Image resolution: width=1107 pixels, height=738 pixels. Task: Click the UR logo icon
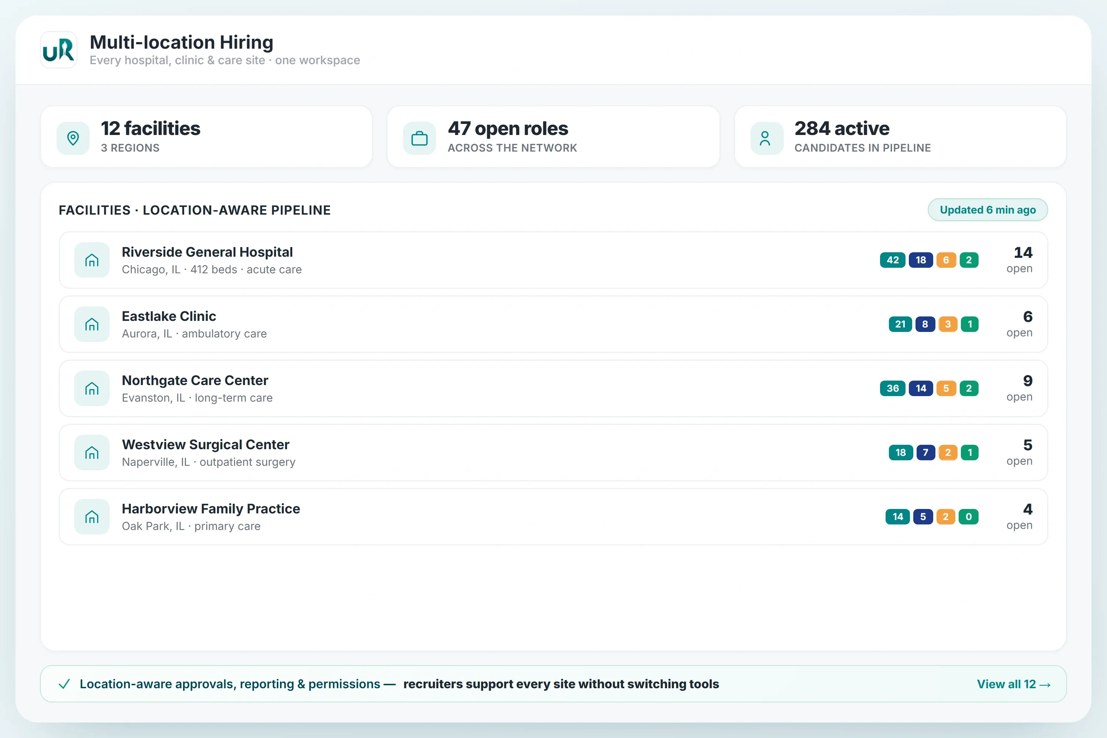tap(59, 50)
